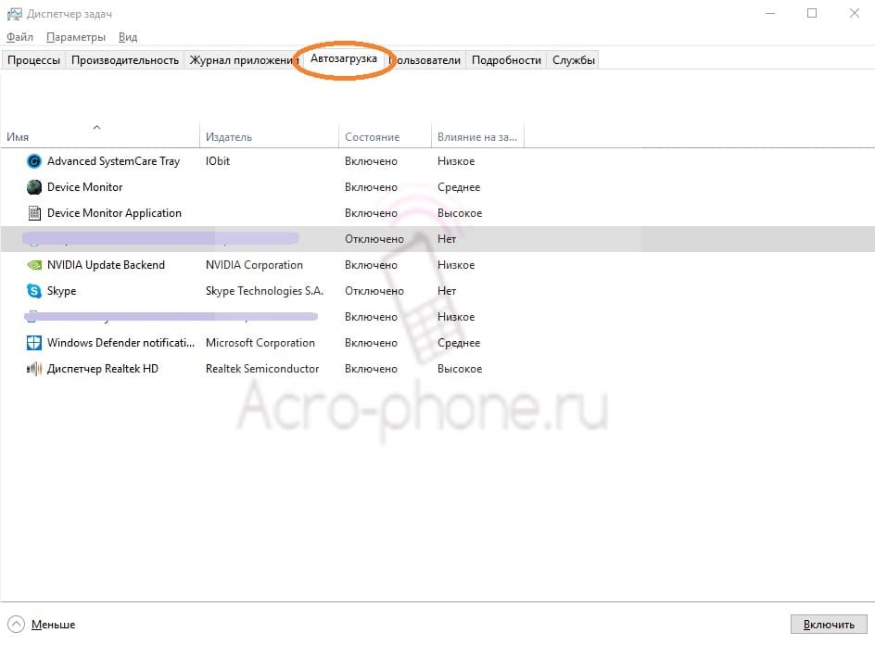Click Высокое impact for Диспетчер Realtek HD
The image size is (875, 645).
coord(460,369)
